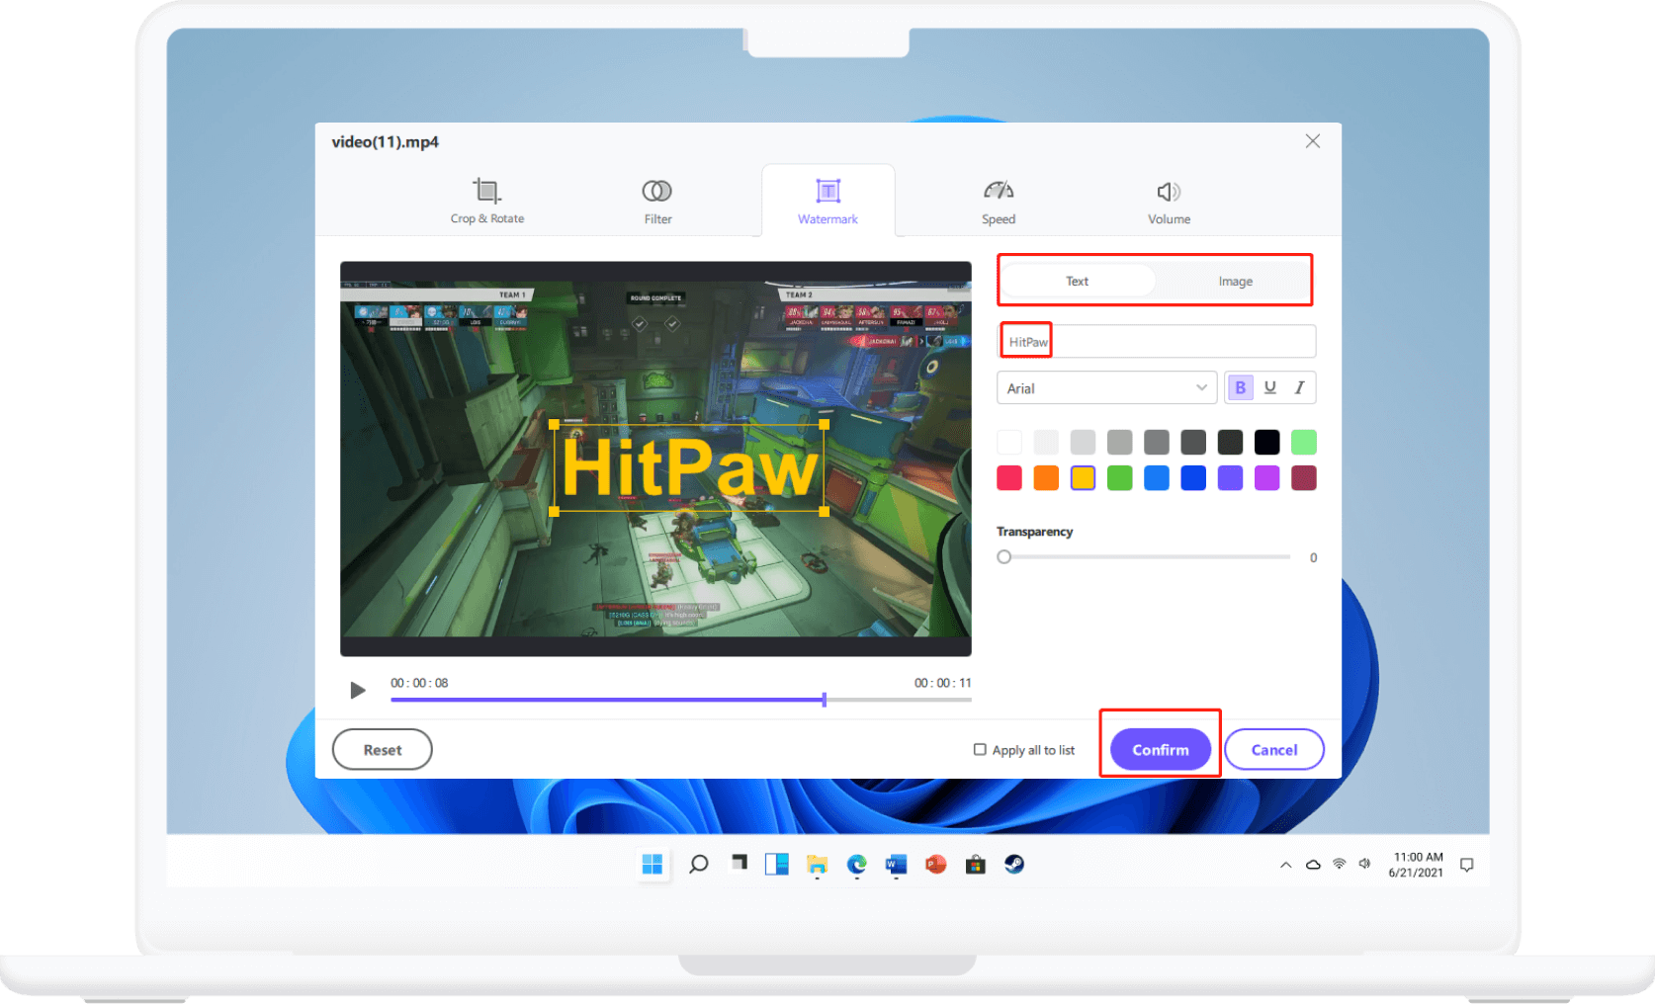Open the system volume tray icon
Image resolution: width=1655 pixels, height=1004 pixels.
(1365, 864)
